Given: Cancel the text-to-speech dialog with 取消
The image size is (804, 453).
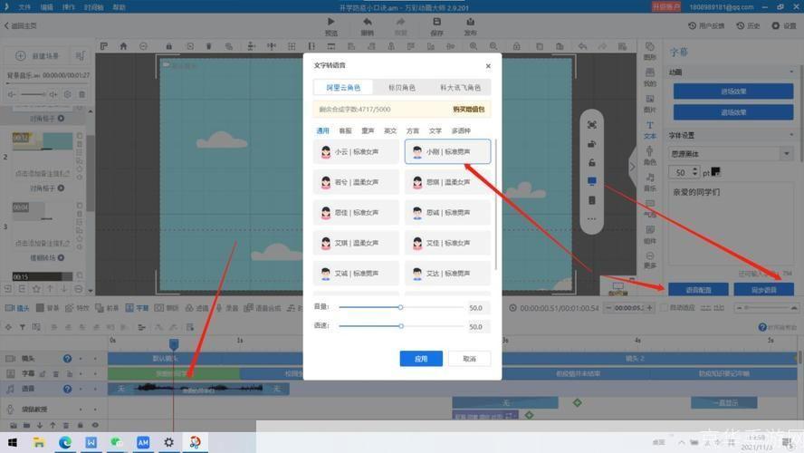Looking at the screenshot, I should tap(469, 359).
